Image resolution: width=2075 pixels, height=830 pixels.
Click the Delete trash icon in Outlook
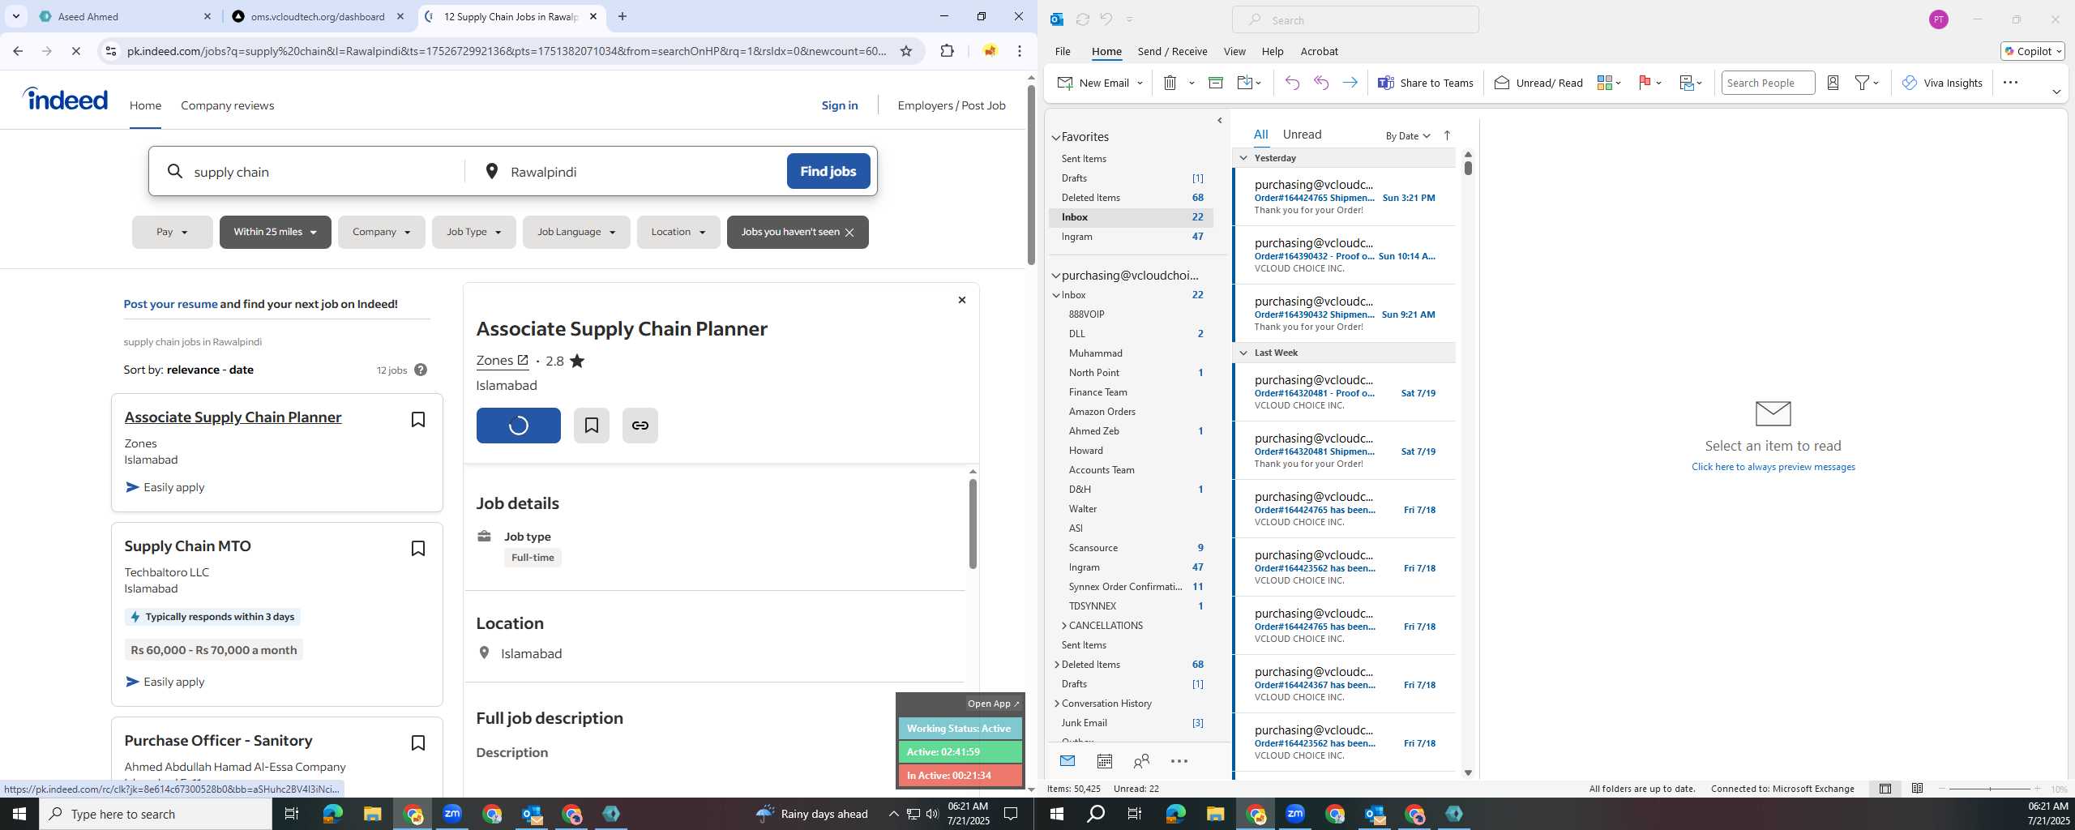(1170, 83)
